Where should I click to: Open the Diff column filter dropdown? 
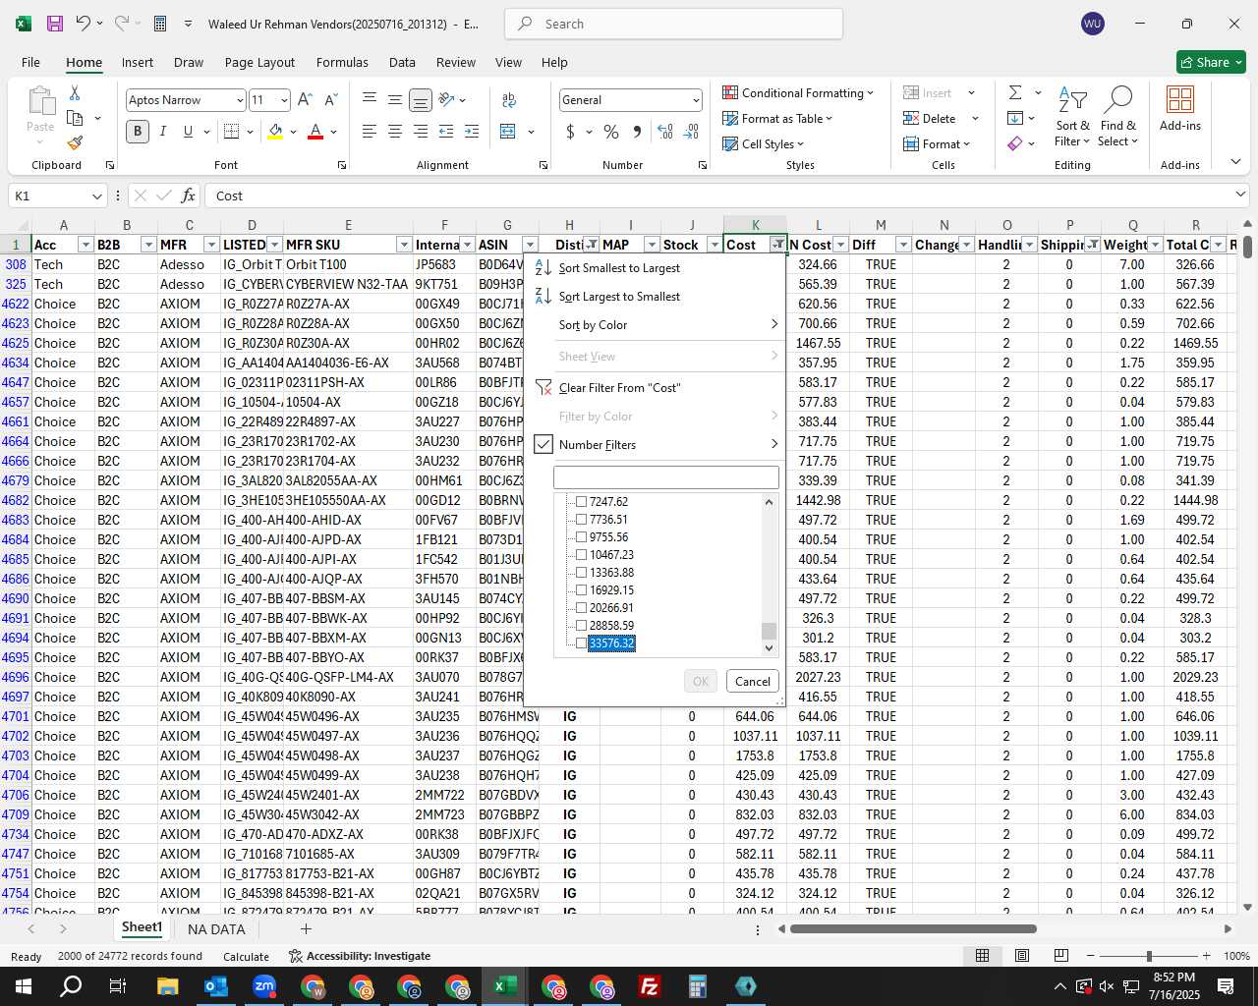[x=903, y=245]
